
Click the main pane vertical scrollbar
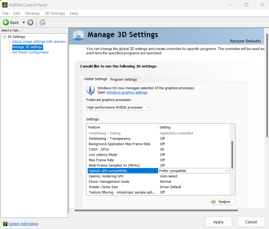267,85
